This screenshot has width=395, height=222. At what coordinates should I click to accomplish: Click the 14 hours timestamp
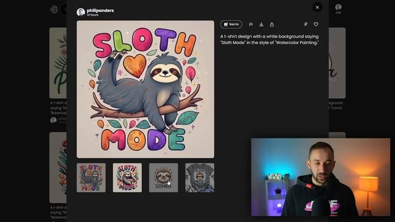[93, 15]
